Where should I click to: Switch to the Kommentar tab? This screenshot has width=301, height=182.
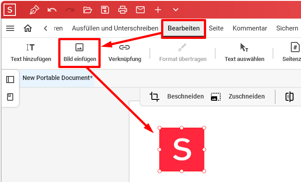250,28
